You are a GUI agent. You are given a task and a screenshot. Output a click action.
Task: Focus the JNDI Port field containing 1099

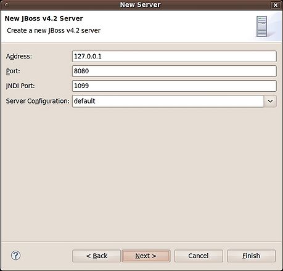(174, 86)
